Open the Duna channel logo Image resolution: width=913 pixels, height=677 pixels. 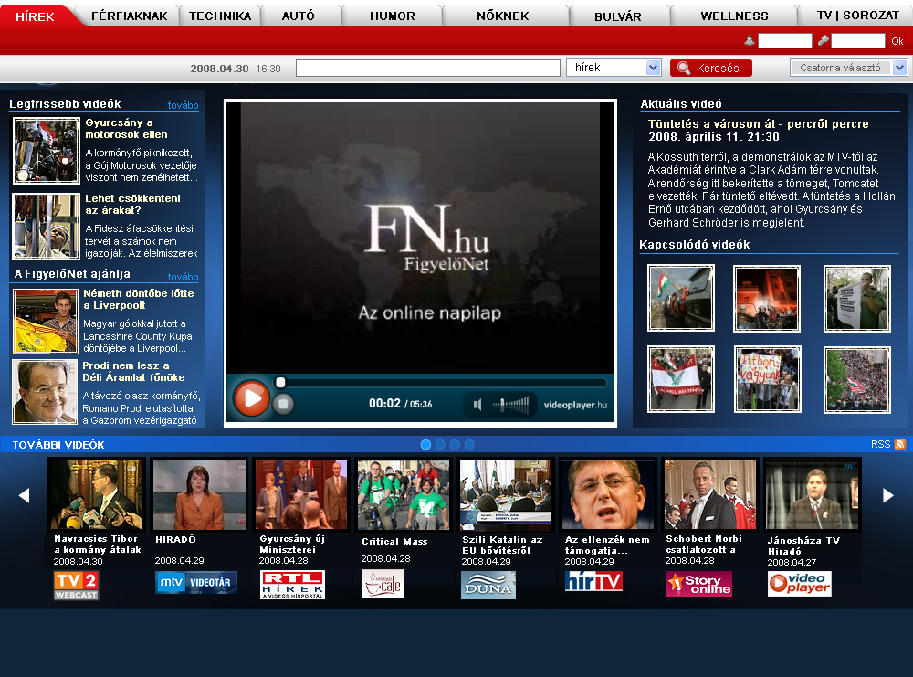pyautogui.click(x=488, y=585)
